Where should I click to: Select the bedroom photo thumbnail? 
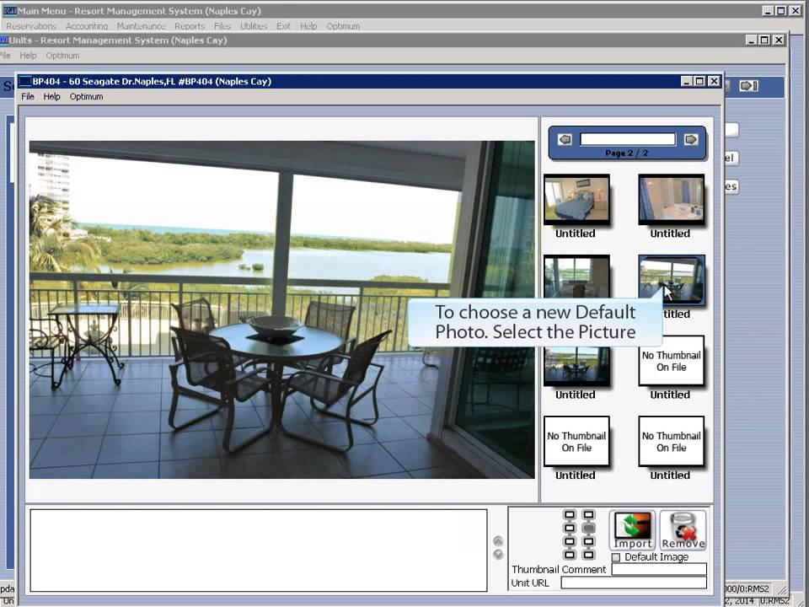tap(576, 199)
